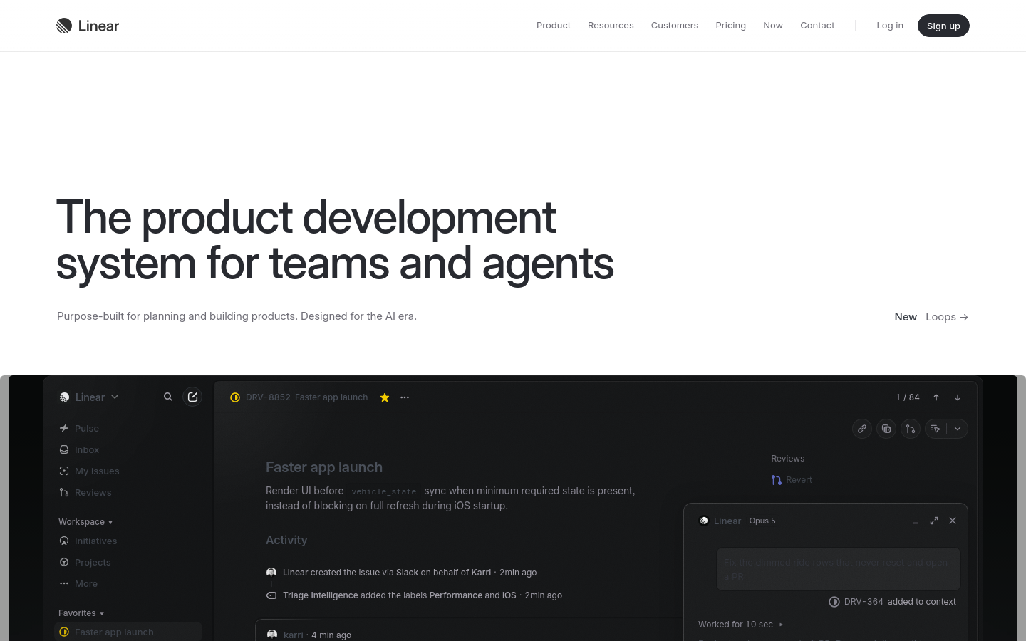Open Contact in the top navigation
Viewport: 1026px width, 641px height.
coord(817,26)
